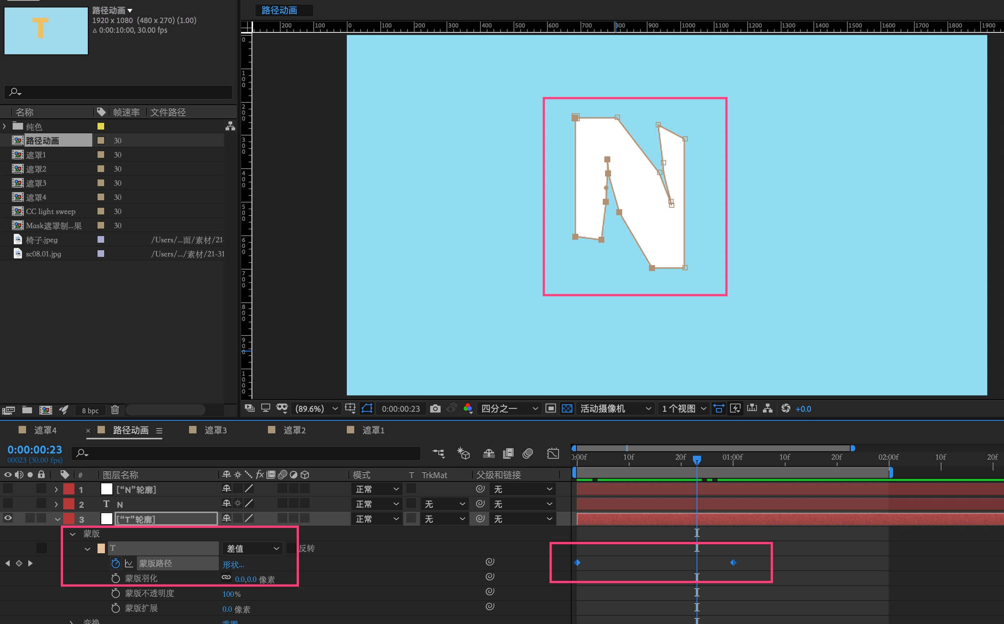Check the 反转 mask checkbox
This screenshot has height=624, width=1004.
click(x=291, y=548)
